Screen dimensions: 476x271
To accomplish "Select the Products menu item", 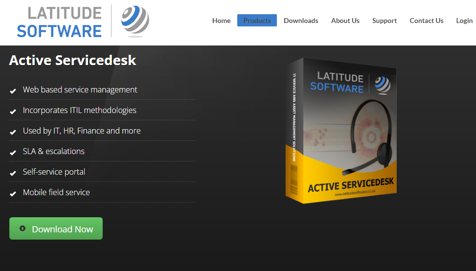I will click(x=257, y=21).
